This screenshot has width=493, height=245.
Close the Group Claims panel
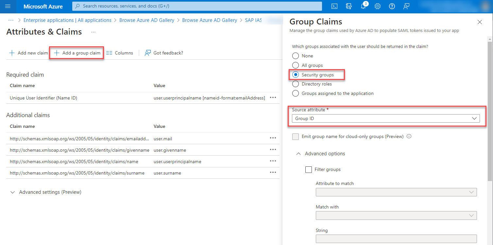(480, 22)
